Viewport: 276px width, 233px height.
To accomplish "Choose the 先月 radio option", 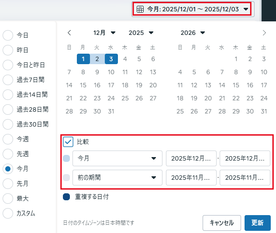I will pos(8,184).
